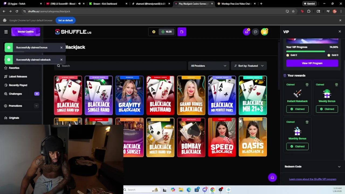The height and width of the screenshot is (194, 345).
Task: Open the Chrome extensions puzzle icon
Action: tap(309, 11)
